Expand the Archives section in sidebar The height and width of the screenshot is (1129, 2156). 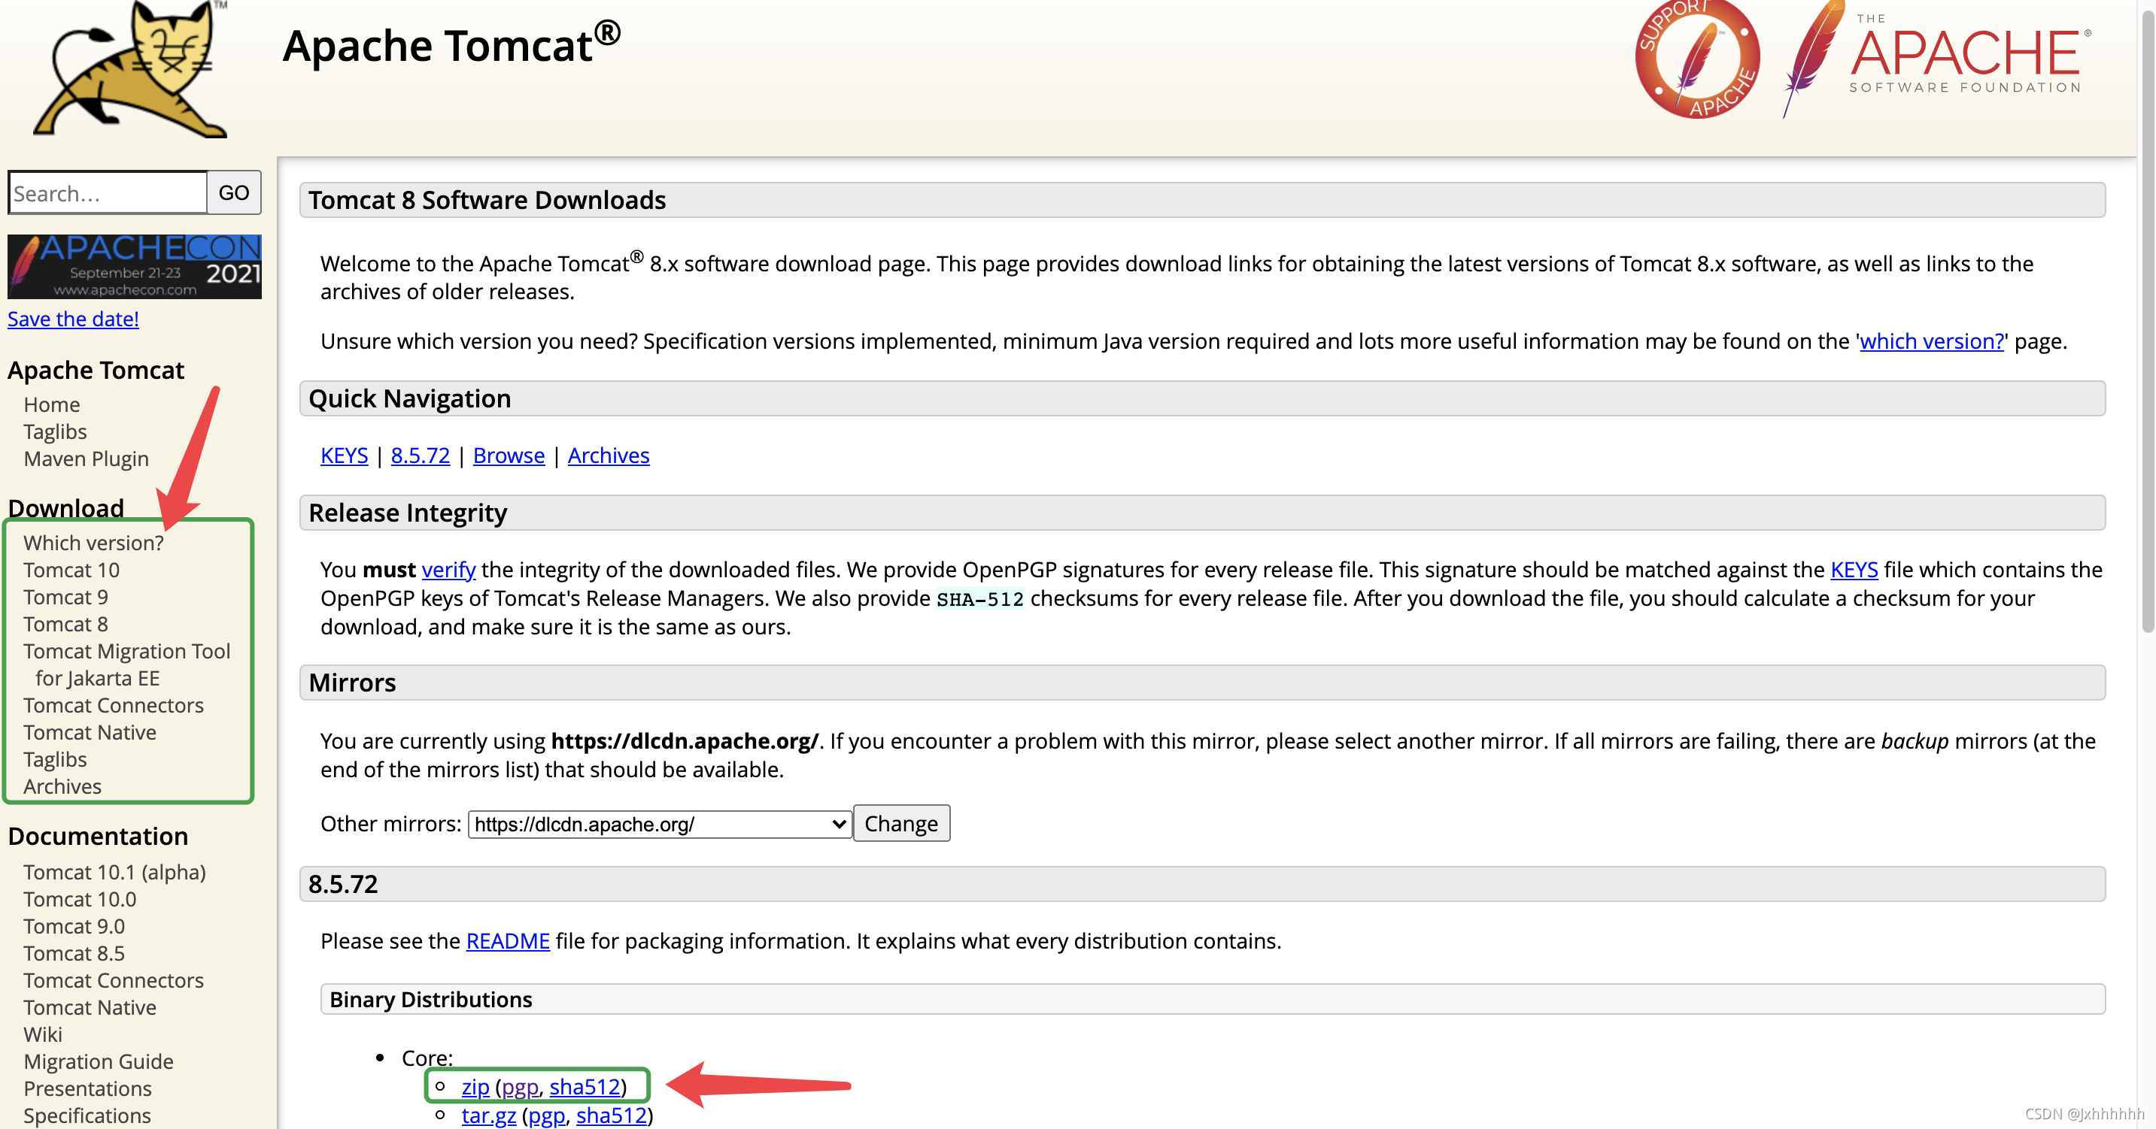[62, 785]
